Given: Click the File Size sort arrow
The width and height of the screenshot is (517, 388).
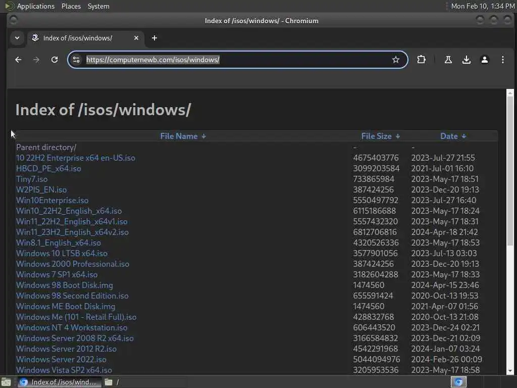Looking at the screenshot, I should click(398, 136).
